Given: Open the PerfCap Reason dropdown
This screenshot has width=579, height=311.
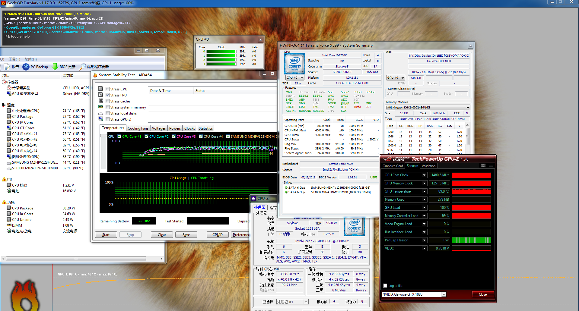Looking at the screenshot, I should coord(424,240).
